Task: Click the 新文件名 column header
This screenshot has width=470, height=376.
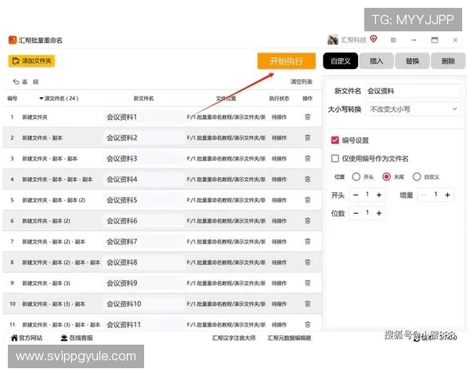Action: [143, 99]
